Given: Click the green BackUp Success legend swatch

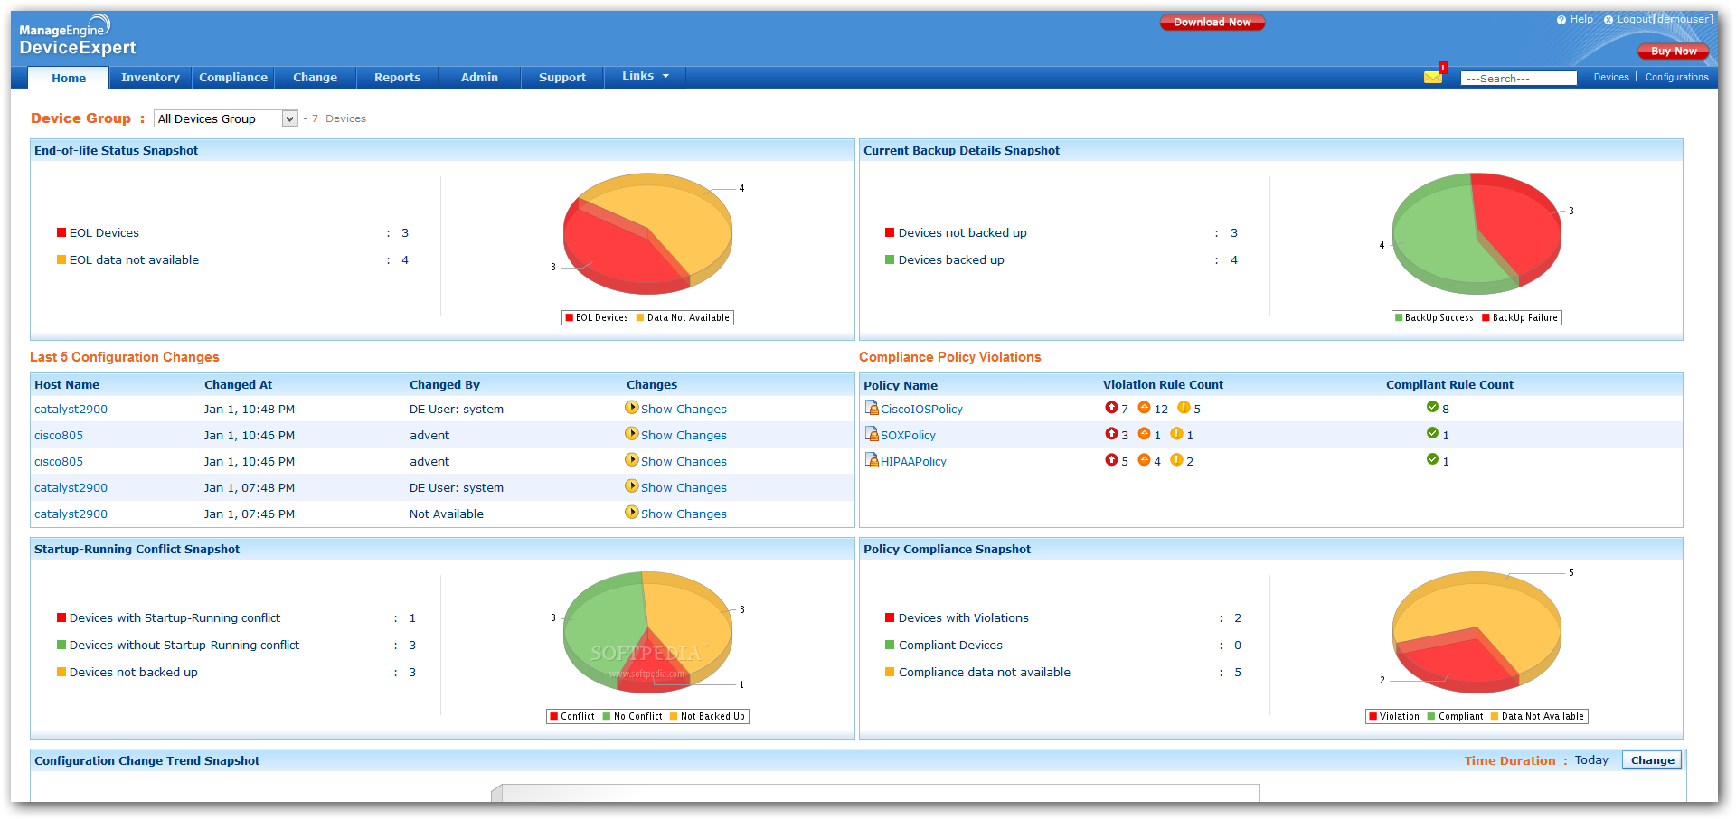Looking at the screenshot, I should 1399,318.
